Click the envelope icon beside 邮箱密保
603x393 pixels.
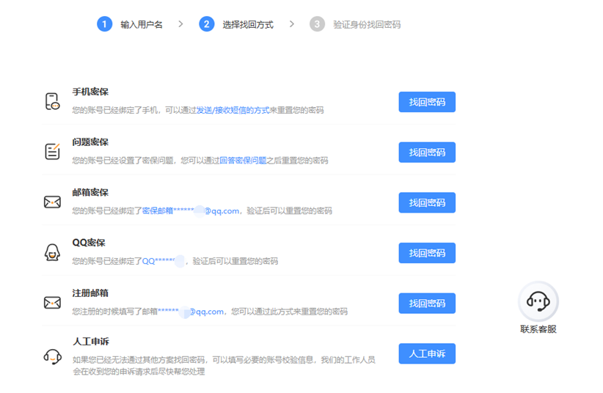(x=52, y=202)
